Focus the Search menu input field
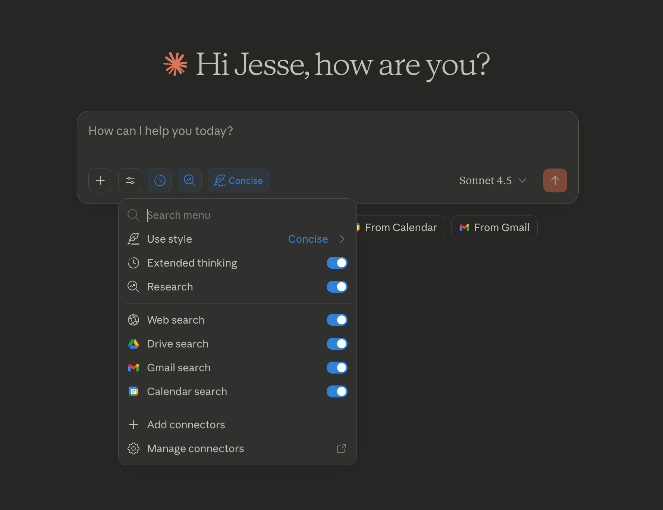The image size is (663, 510). tap(242, 215)
